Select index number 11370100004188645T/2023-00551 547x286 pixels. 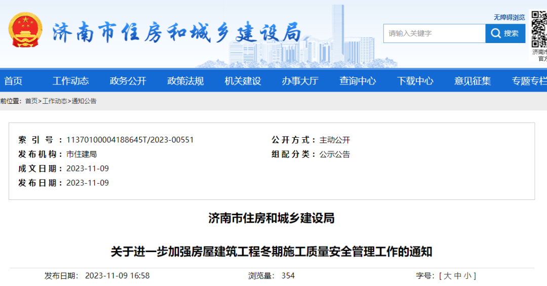click(130, 140)
